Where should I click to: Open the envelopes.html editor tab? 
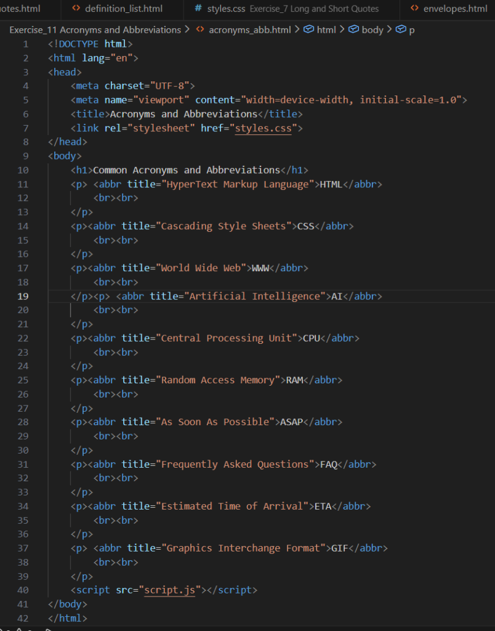[455, 9]
